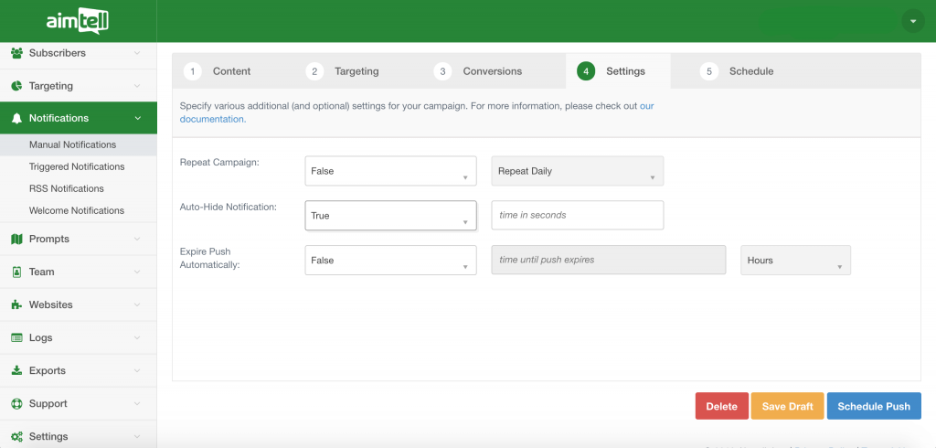Click the Exports download icon
This screenshot has width=936, height=448.
point(16,371)
